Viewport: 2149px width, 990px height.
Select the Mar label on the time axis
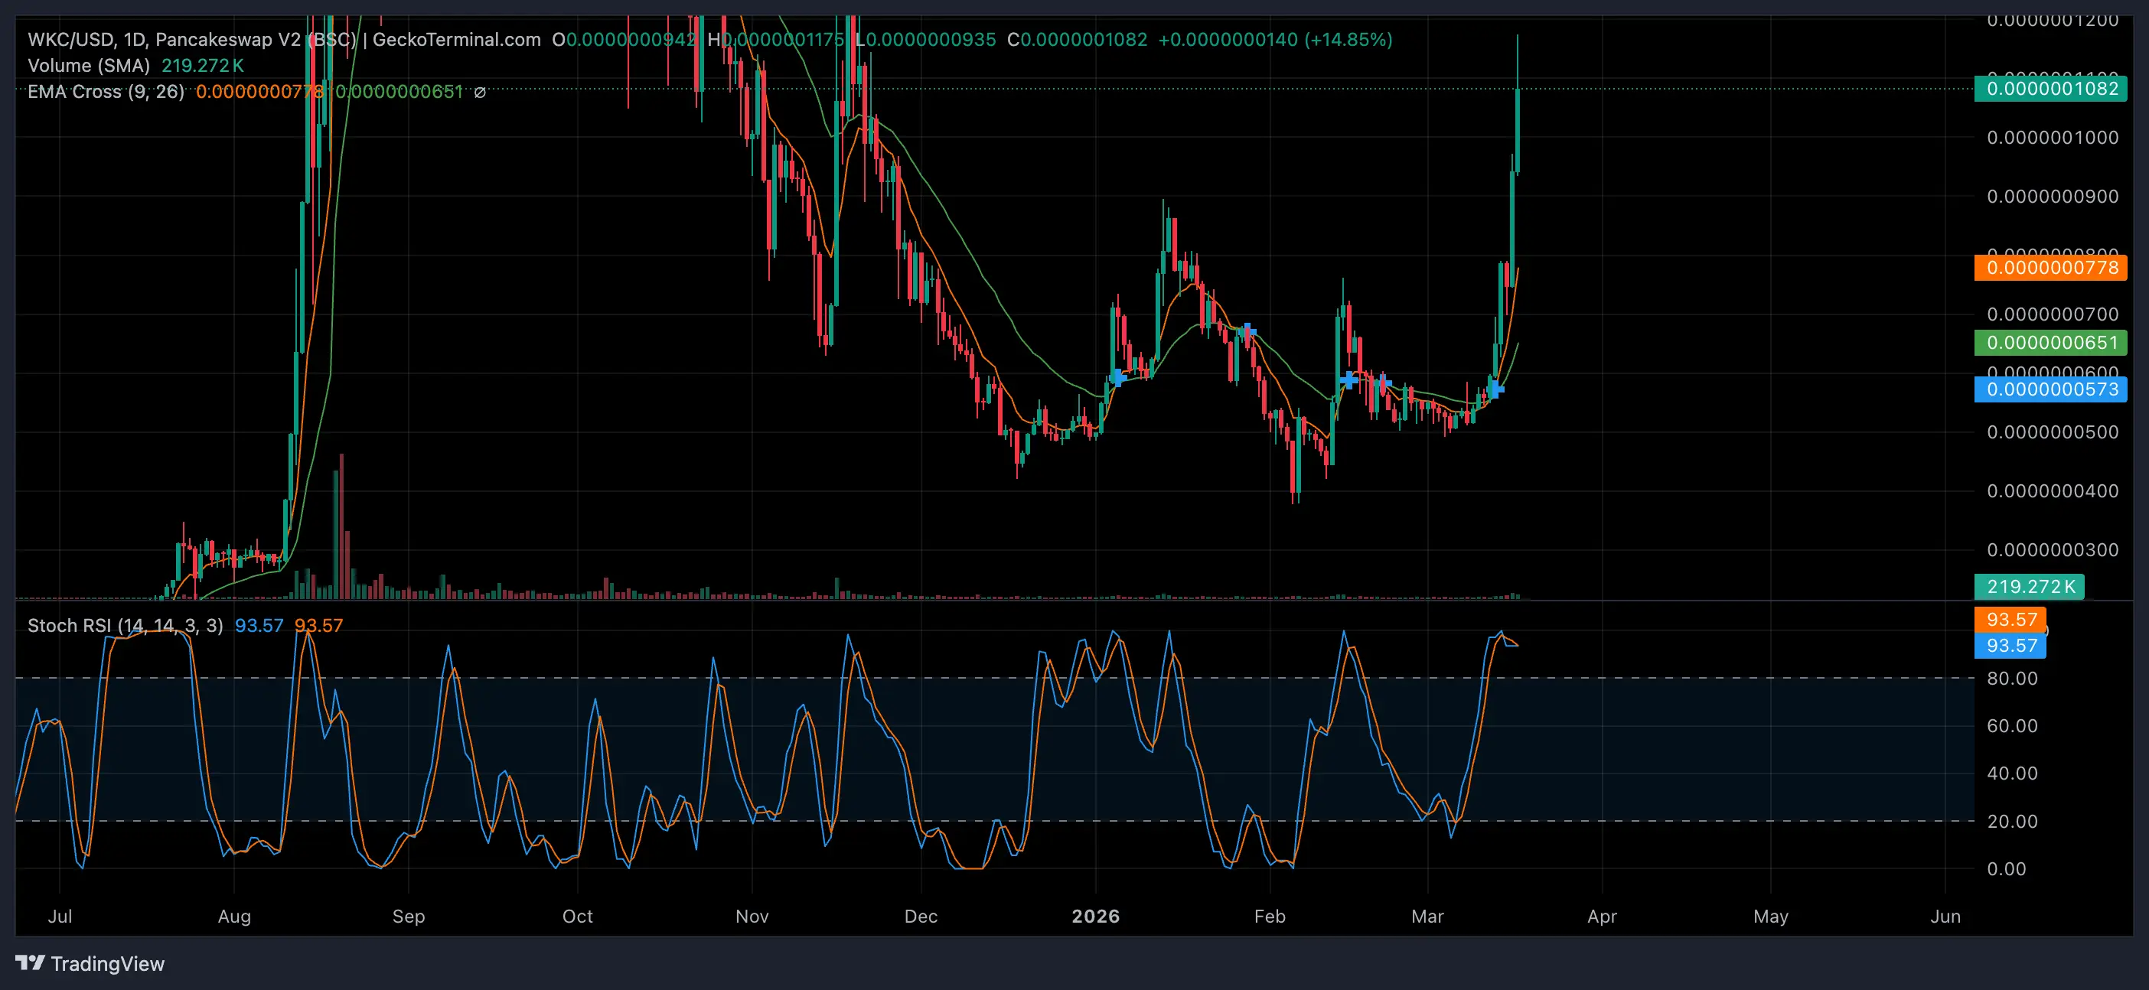tap(1428, 916)
